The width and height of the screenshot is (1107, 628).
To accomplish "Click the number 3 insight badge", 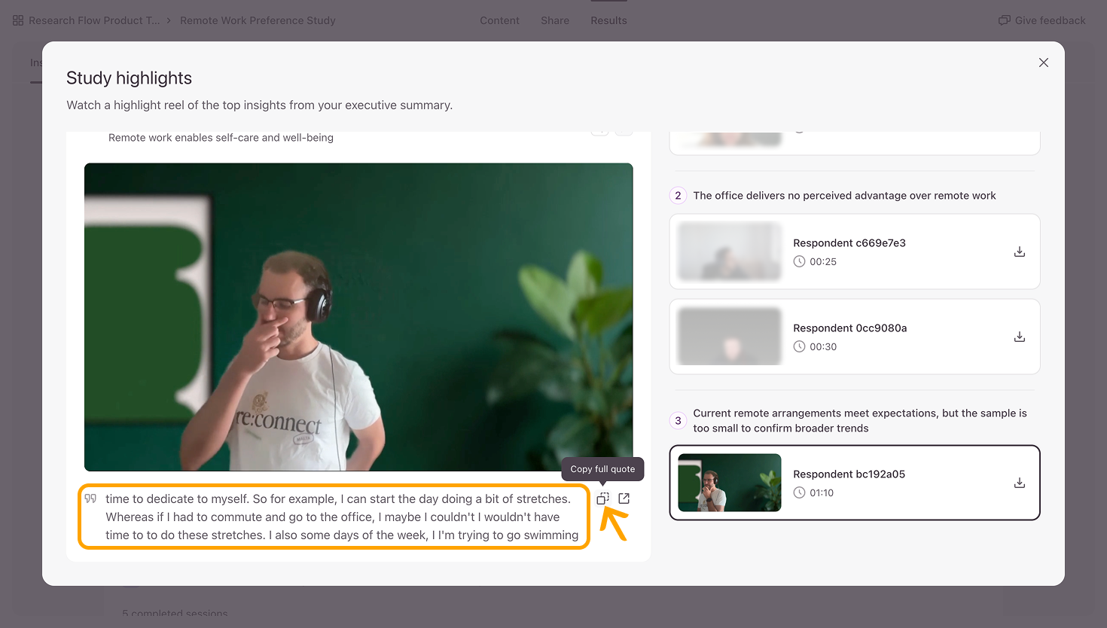I will pos(678,421).
